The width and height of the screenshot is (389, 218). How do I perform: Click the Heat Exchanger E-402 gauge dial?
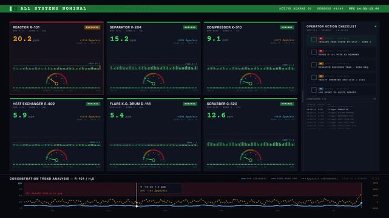point(56,156)
